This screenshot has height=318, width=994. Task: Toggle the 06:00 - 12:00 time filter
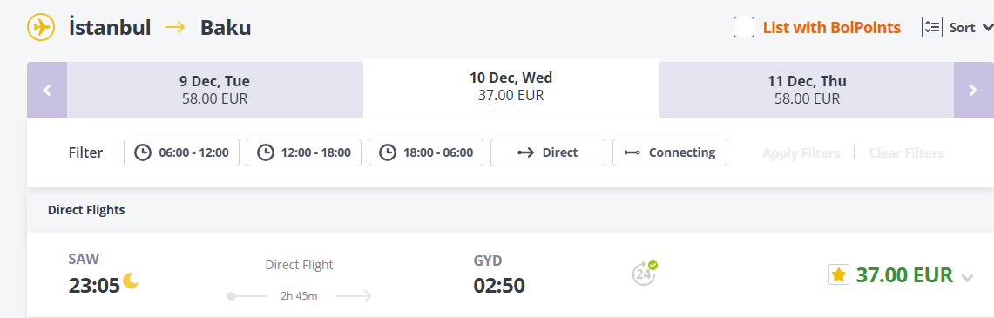tap(182, 152)
